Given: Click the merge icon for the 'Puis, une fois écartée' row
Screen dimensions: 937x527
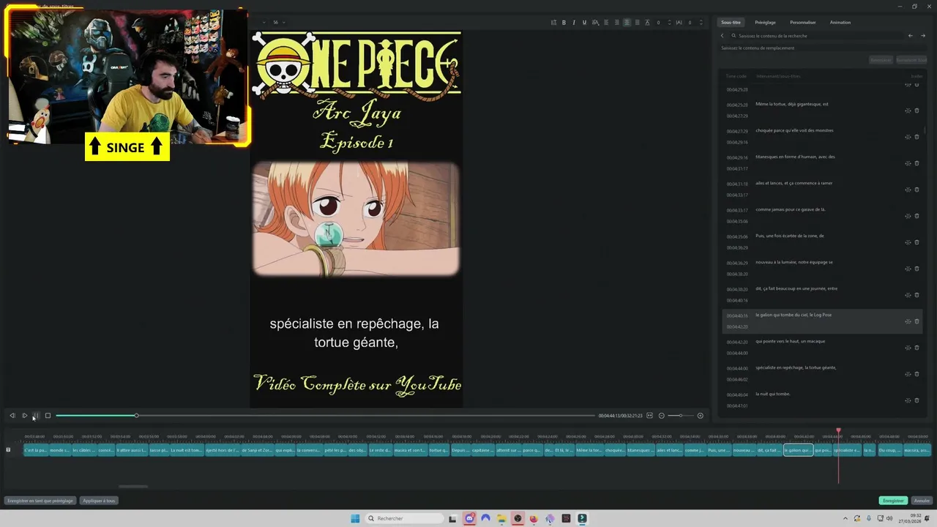Looking at the screenshot, I should point(908,242).
